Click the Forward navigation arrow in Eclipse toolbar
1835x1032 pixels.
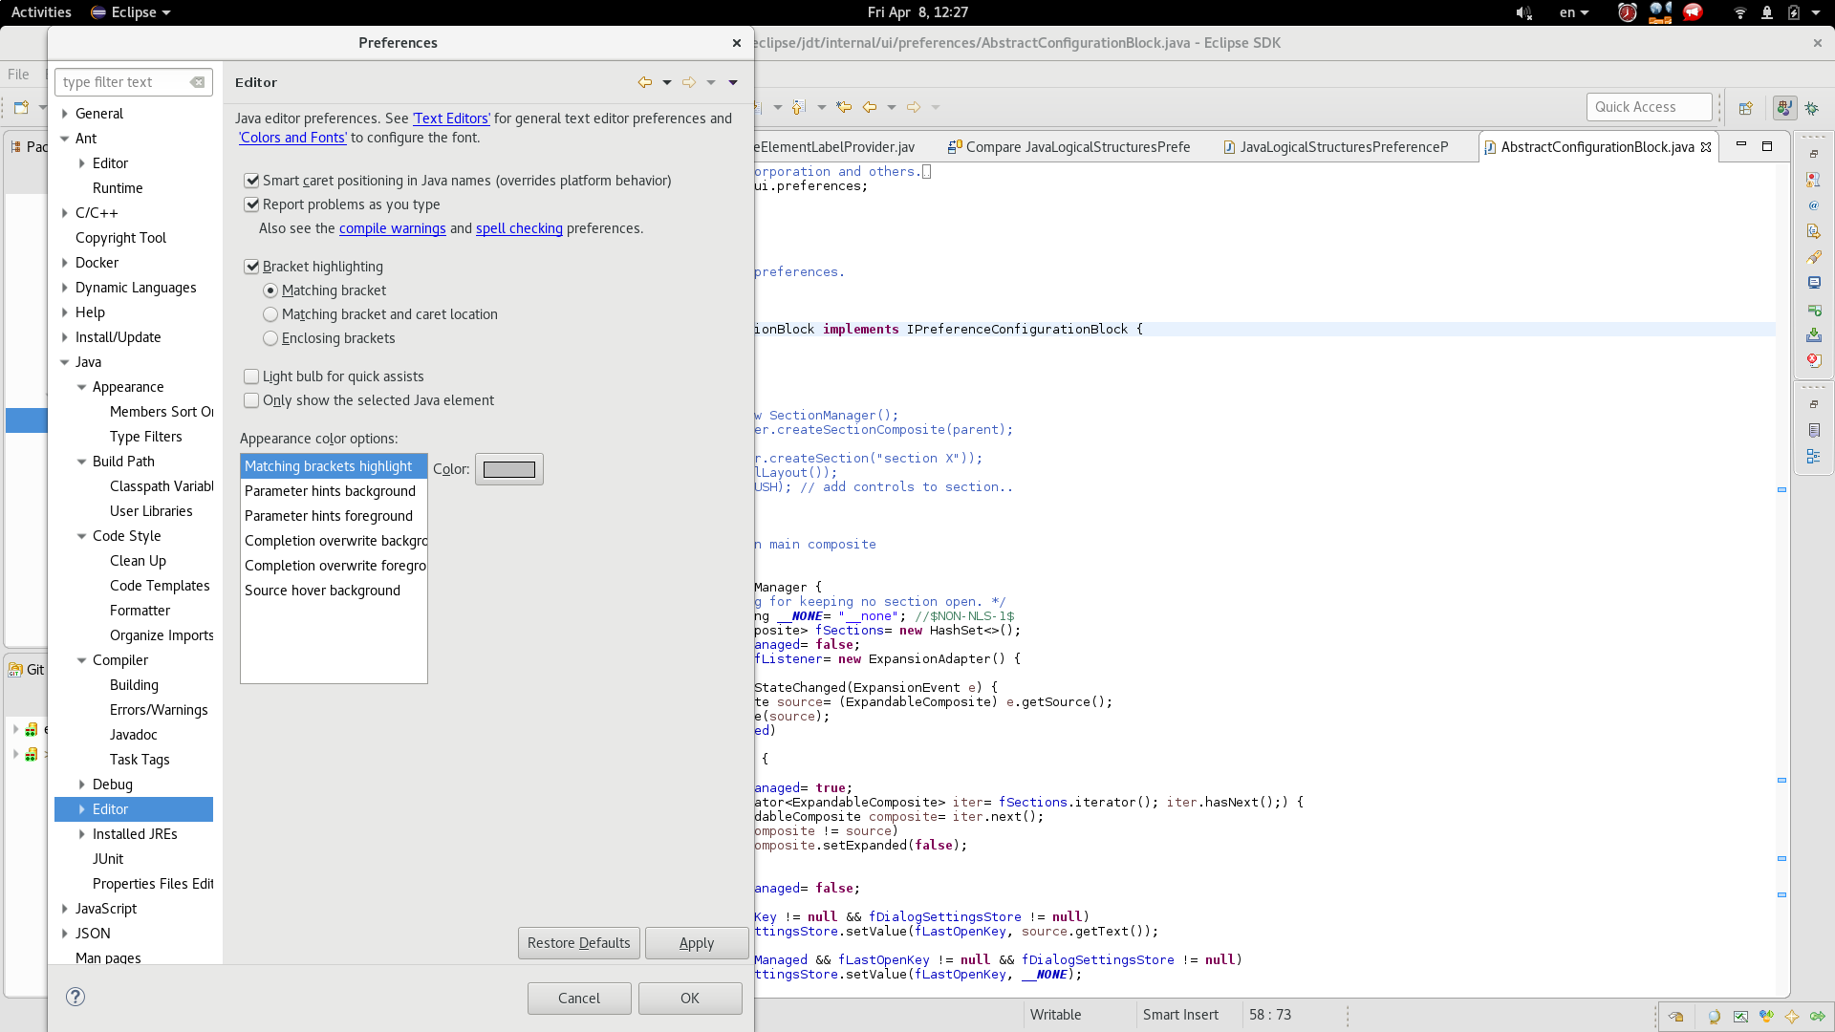coord(914,107)
